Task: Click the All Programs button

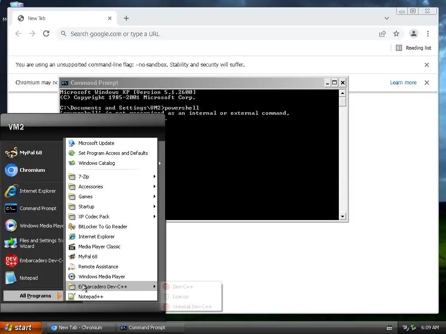Action: [x=33, y=296]
